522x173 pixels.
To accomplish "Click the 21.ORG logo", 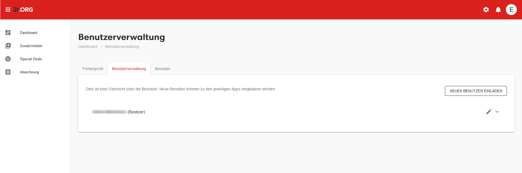I will point(23,10).
